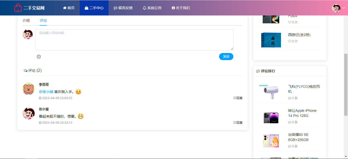Open 二手中心 navigation item
The width and height of the screenshot is (348, 159).
pyautogui.click(x=94, y=8)
